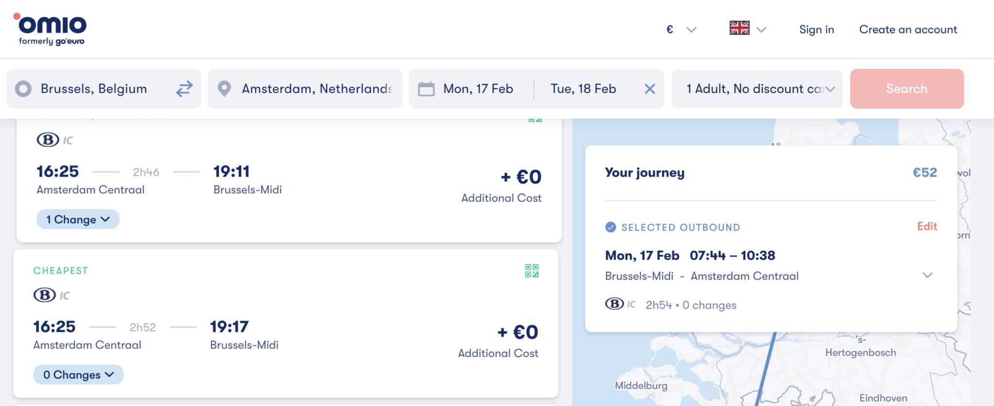994x406 pixels.
Task: Click the destination location pin icon
Action: pyautogui.click(x=224, y=89)
